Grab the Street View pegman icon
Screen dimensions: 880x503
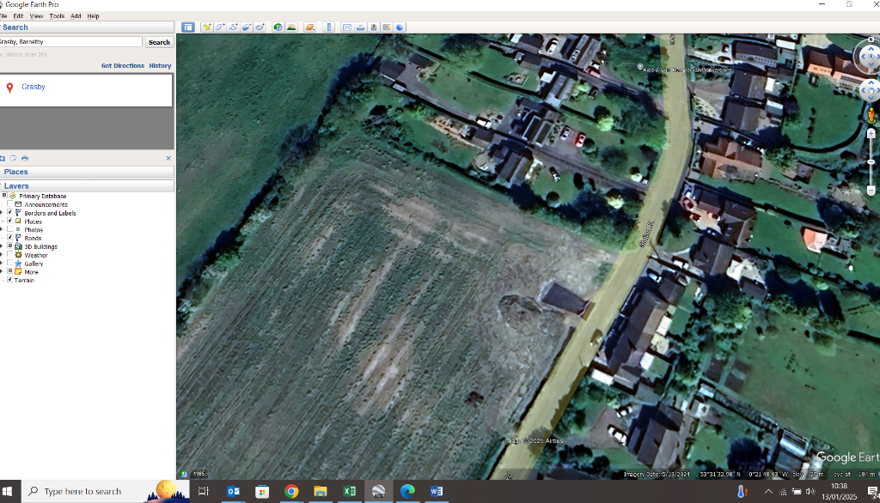pyautogui.click(x=871, y=115)
